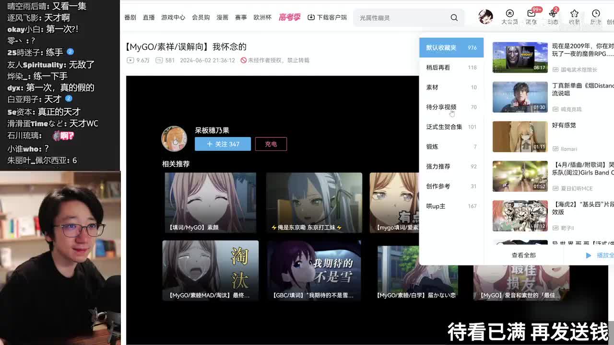Image resolution: width=614 pixels, height=345 pixels.
Task: Open the 高考季 banner link
Action: point(289,17)
